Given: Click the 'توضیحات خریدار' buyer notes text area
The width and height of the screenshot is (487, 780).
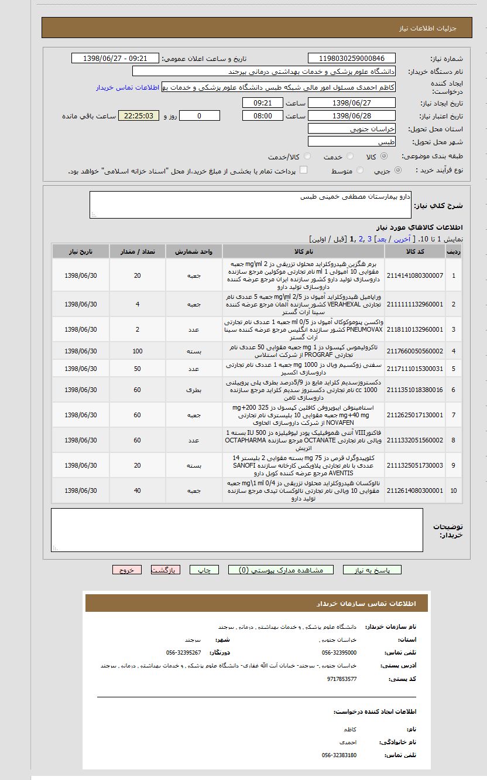Looking at the screenshot, I should tap(236, 530).
